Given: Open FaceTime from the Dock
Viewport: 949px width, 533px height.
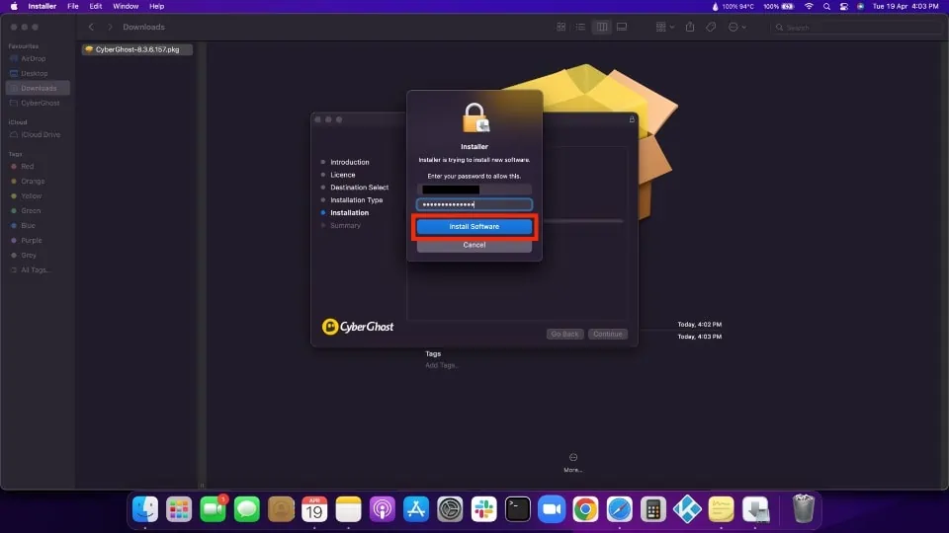Looking at the screenshot, I should [x=214, y=509].
